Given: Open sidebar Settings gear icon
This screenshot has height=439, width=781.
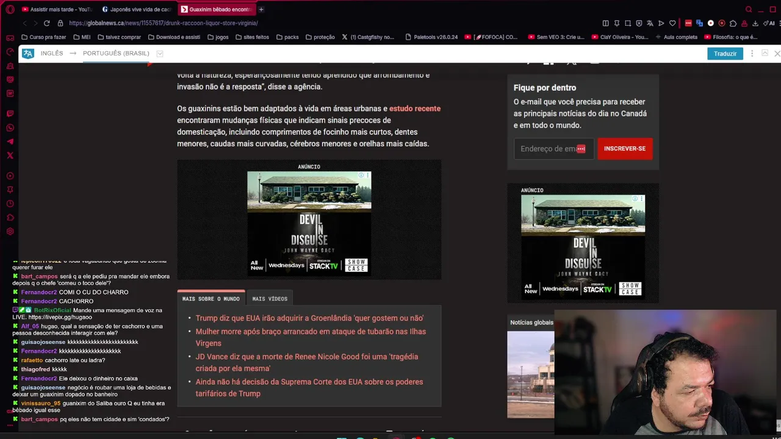Looking at the screenshot, I should 10,232.
